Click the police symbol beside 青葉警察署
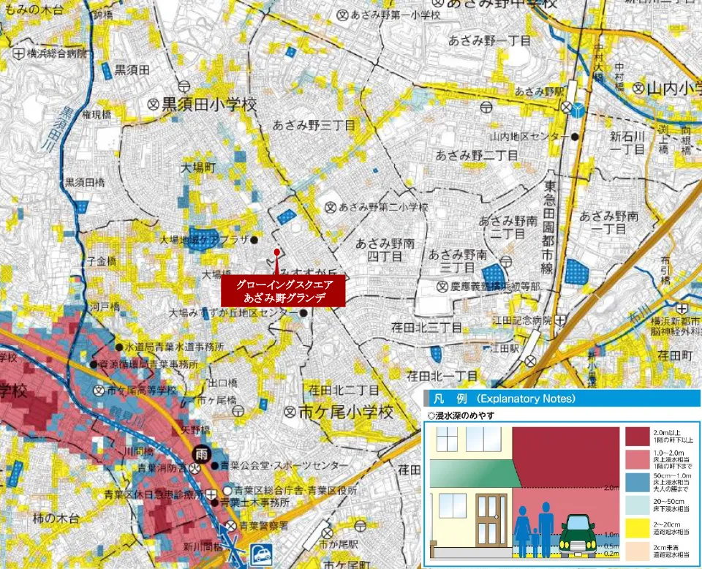Screen dimensions: 702x569 click(x=231, y=525)
